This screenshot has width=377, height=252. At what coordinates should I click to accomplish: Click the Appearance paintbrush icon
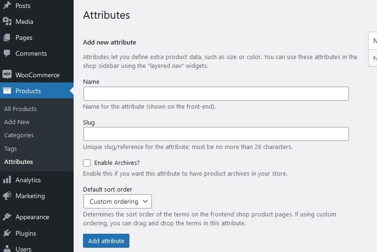click(7, 217)
